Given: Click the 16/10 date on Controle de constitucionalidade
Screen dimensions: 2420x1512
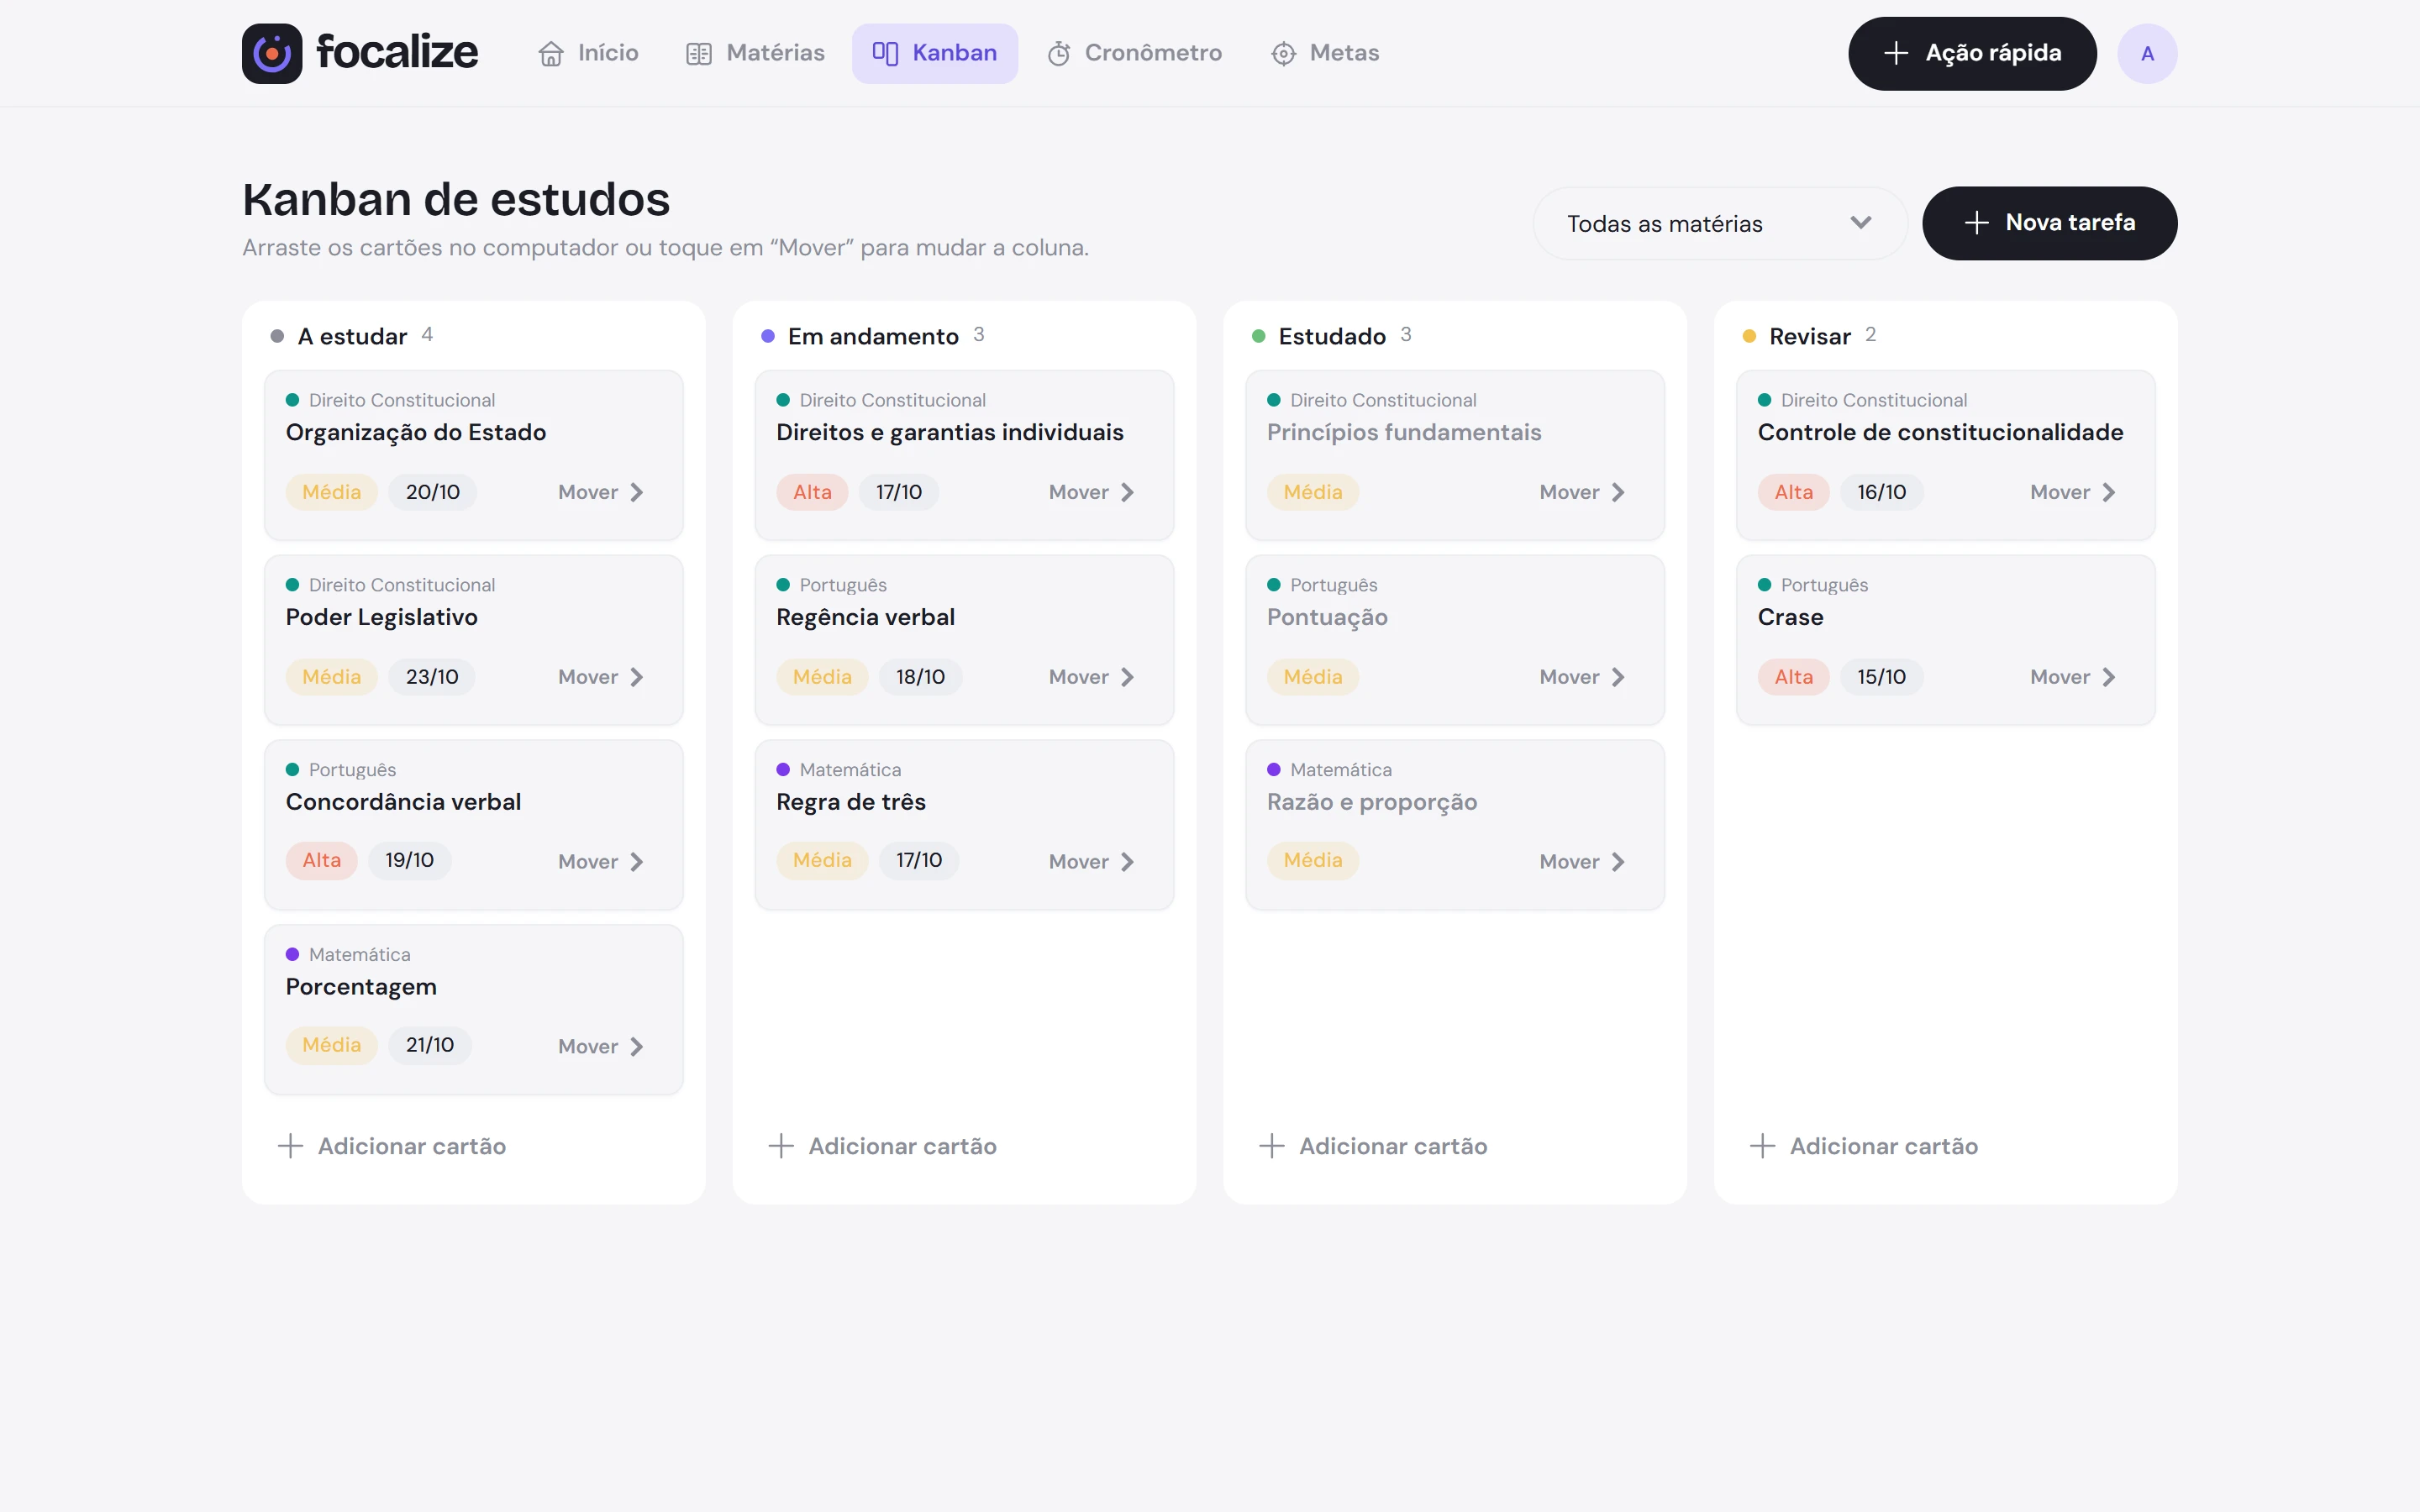Looking at the screenshot, I should point(1881,492).
